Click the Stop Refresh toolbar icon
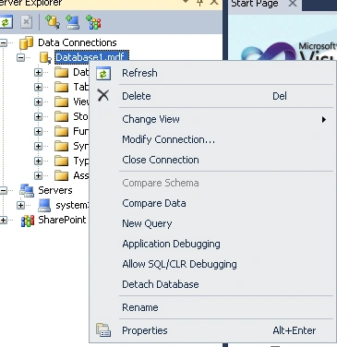Screen dimensions: 337x347 point(27,22)
